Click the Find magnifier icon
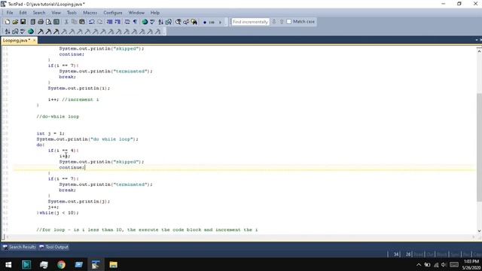The height and width of the screenshot is (271, 482). pos(178,22)
